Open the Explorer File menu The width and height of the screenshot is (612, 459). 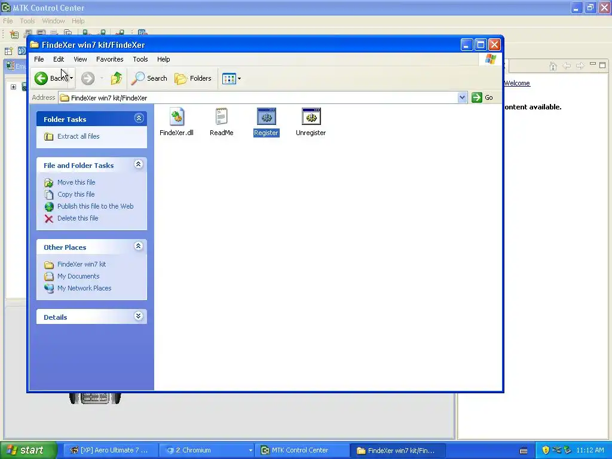tap(39, 59)
